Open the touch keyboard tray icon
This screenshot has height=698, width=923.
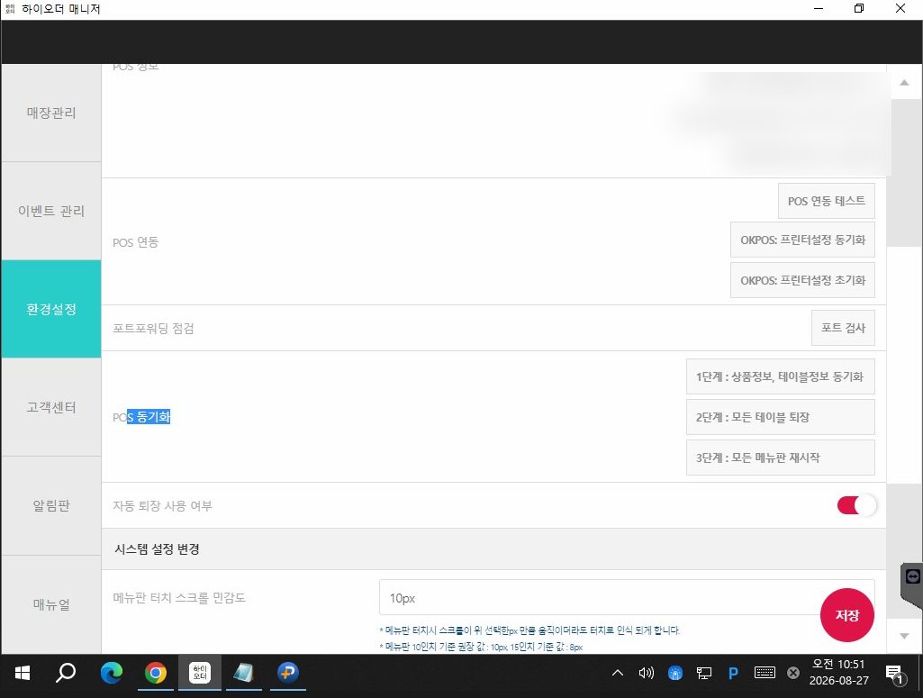pyautogui.click(x=765, y=672)
